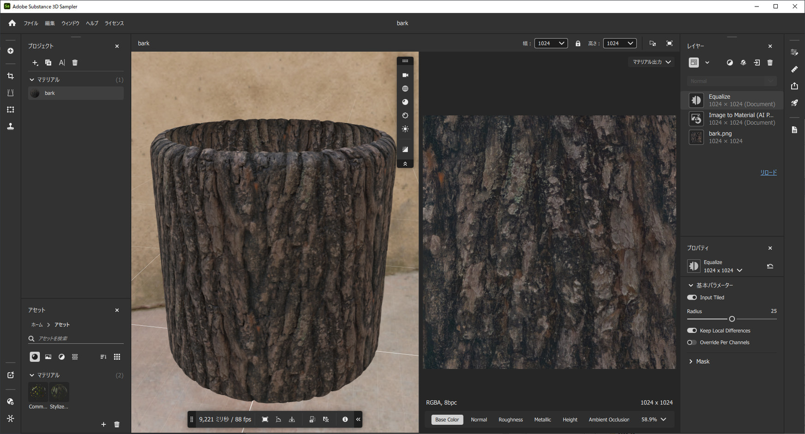805x434 pixels.
Task: Import a layer using the arrow icon
Action: [757, 63]
